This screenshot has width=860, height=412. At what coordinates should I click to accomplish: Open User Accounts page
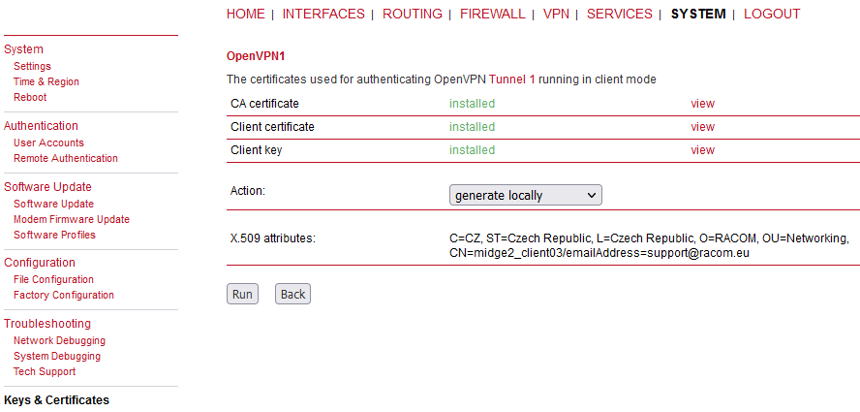tap(48, 143)
